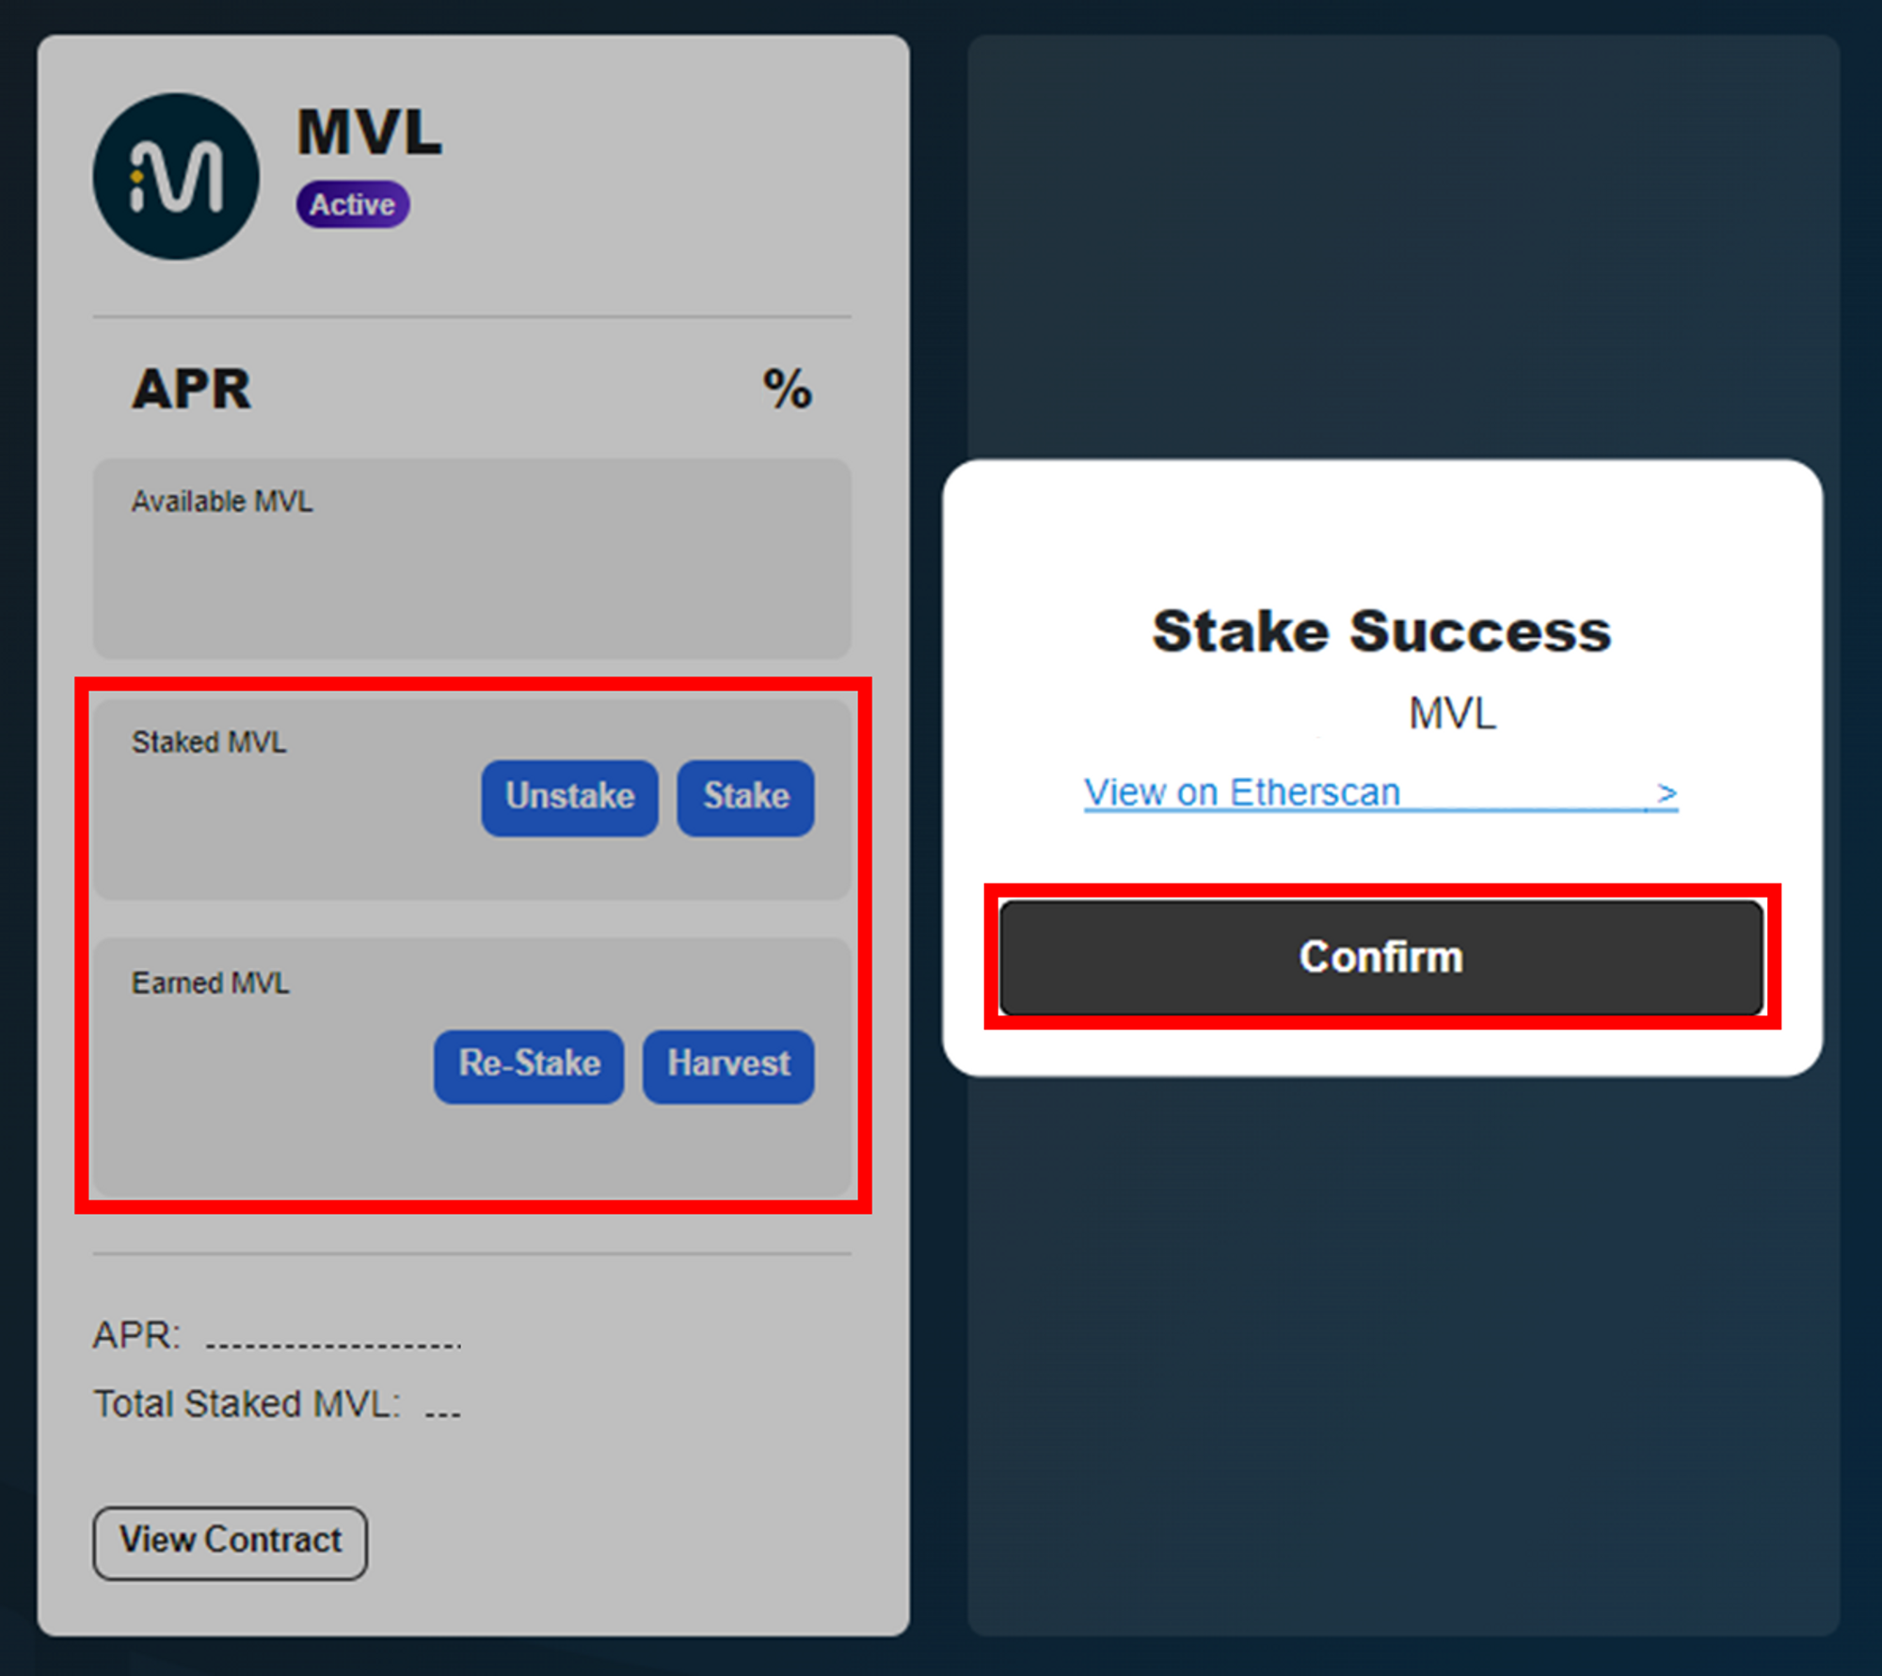The image size is (1882, 1676).
Task: Open View Contract button
Action: (x=231, y=1541)
